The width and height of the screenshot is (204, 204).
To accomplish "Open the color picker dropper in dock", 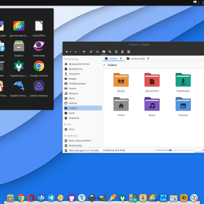I will pos(112,198).
